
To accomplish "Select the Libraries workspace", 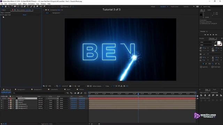I will click(186, 7).
